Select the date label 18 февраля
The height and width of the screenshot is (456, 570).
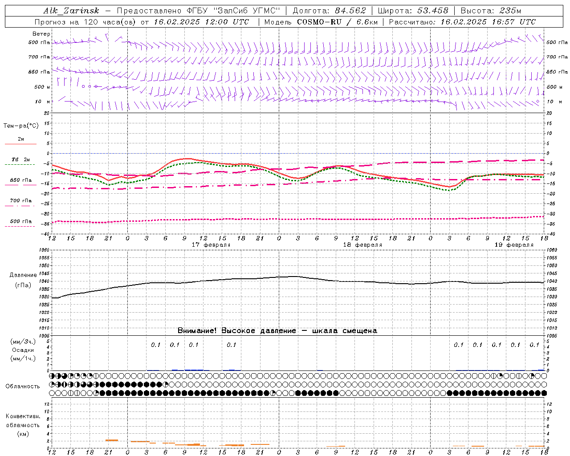point(362,245)
